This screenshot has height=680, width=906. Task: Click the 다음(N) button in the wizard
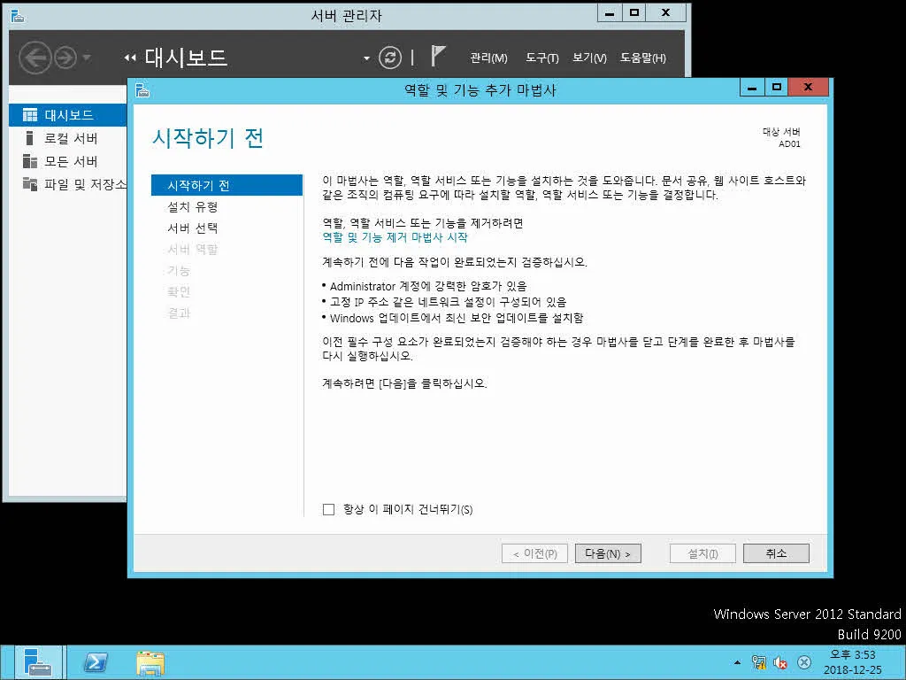[608, 552]
